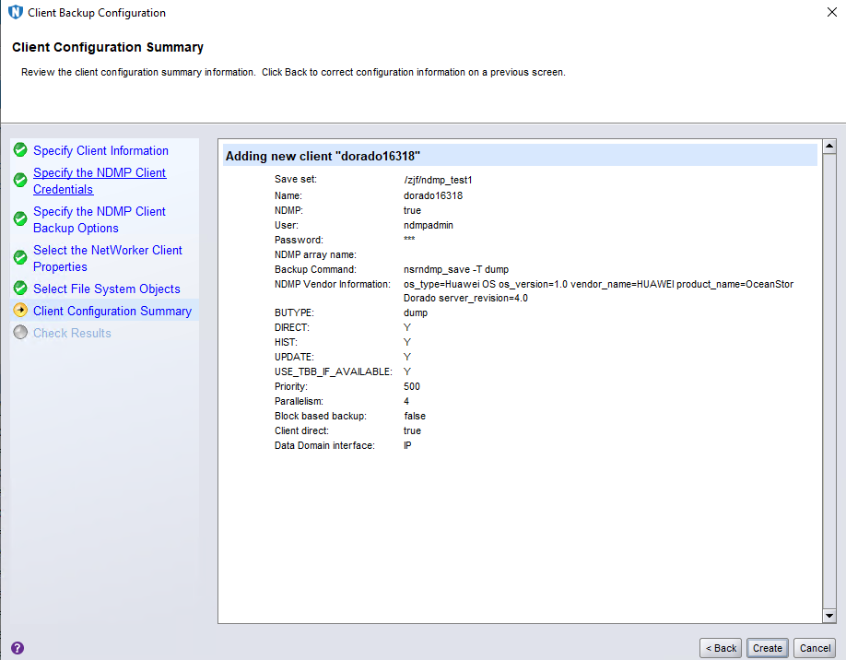Click the DIRECT label
This screenshot has width=846, height=660.
click(x=292, y=327)
